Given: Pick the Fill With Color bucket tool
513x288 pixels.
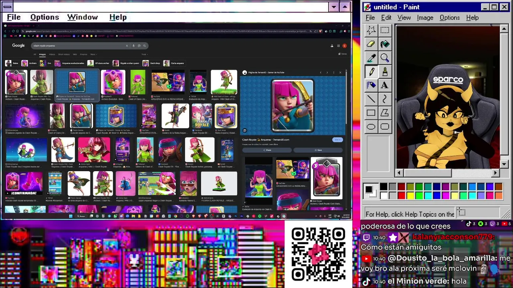Looking at the screenshot, I should [x=385, y=44].
